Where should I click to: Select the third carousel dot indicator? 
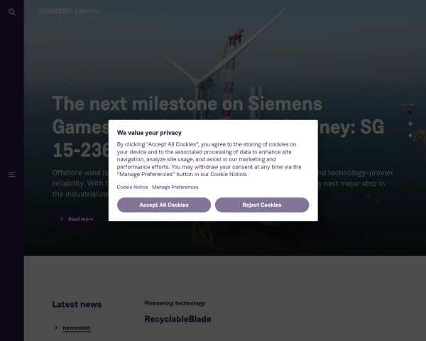tap(410, 136)
